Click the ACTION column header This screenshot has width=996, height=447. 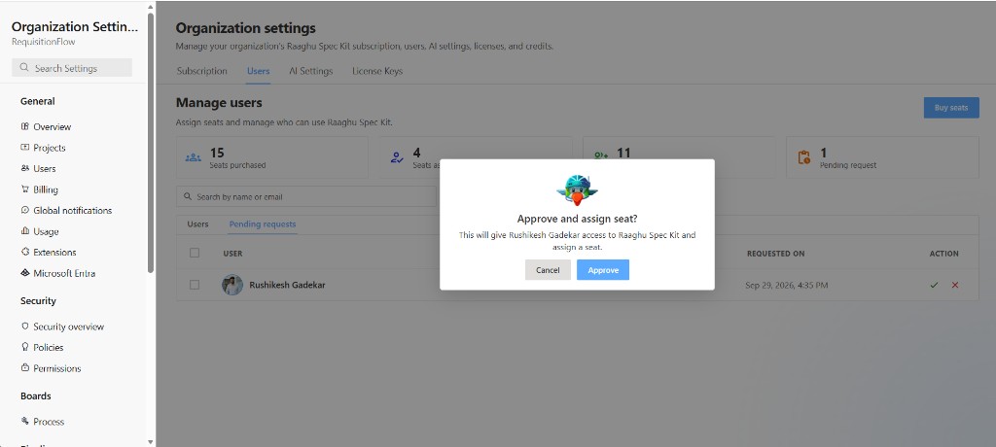[943, 254]
